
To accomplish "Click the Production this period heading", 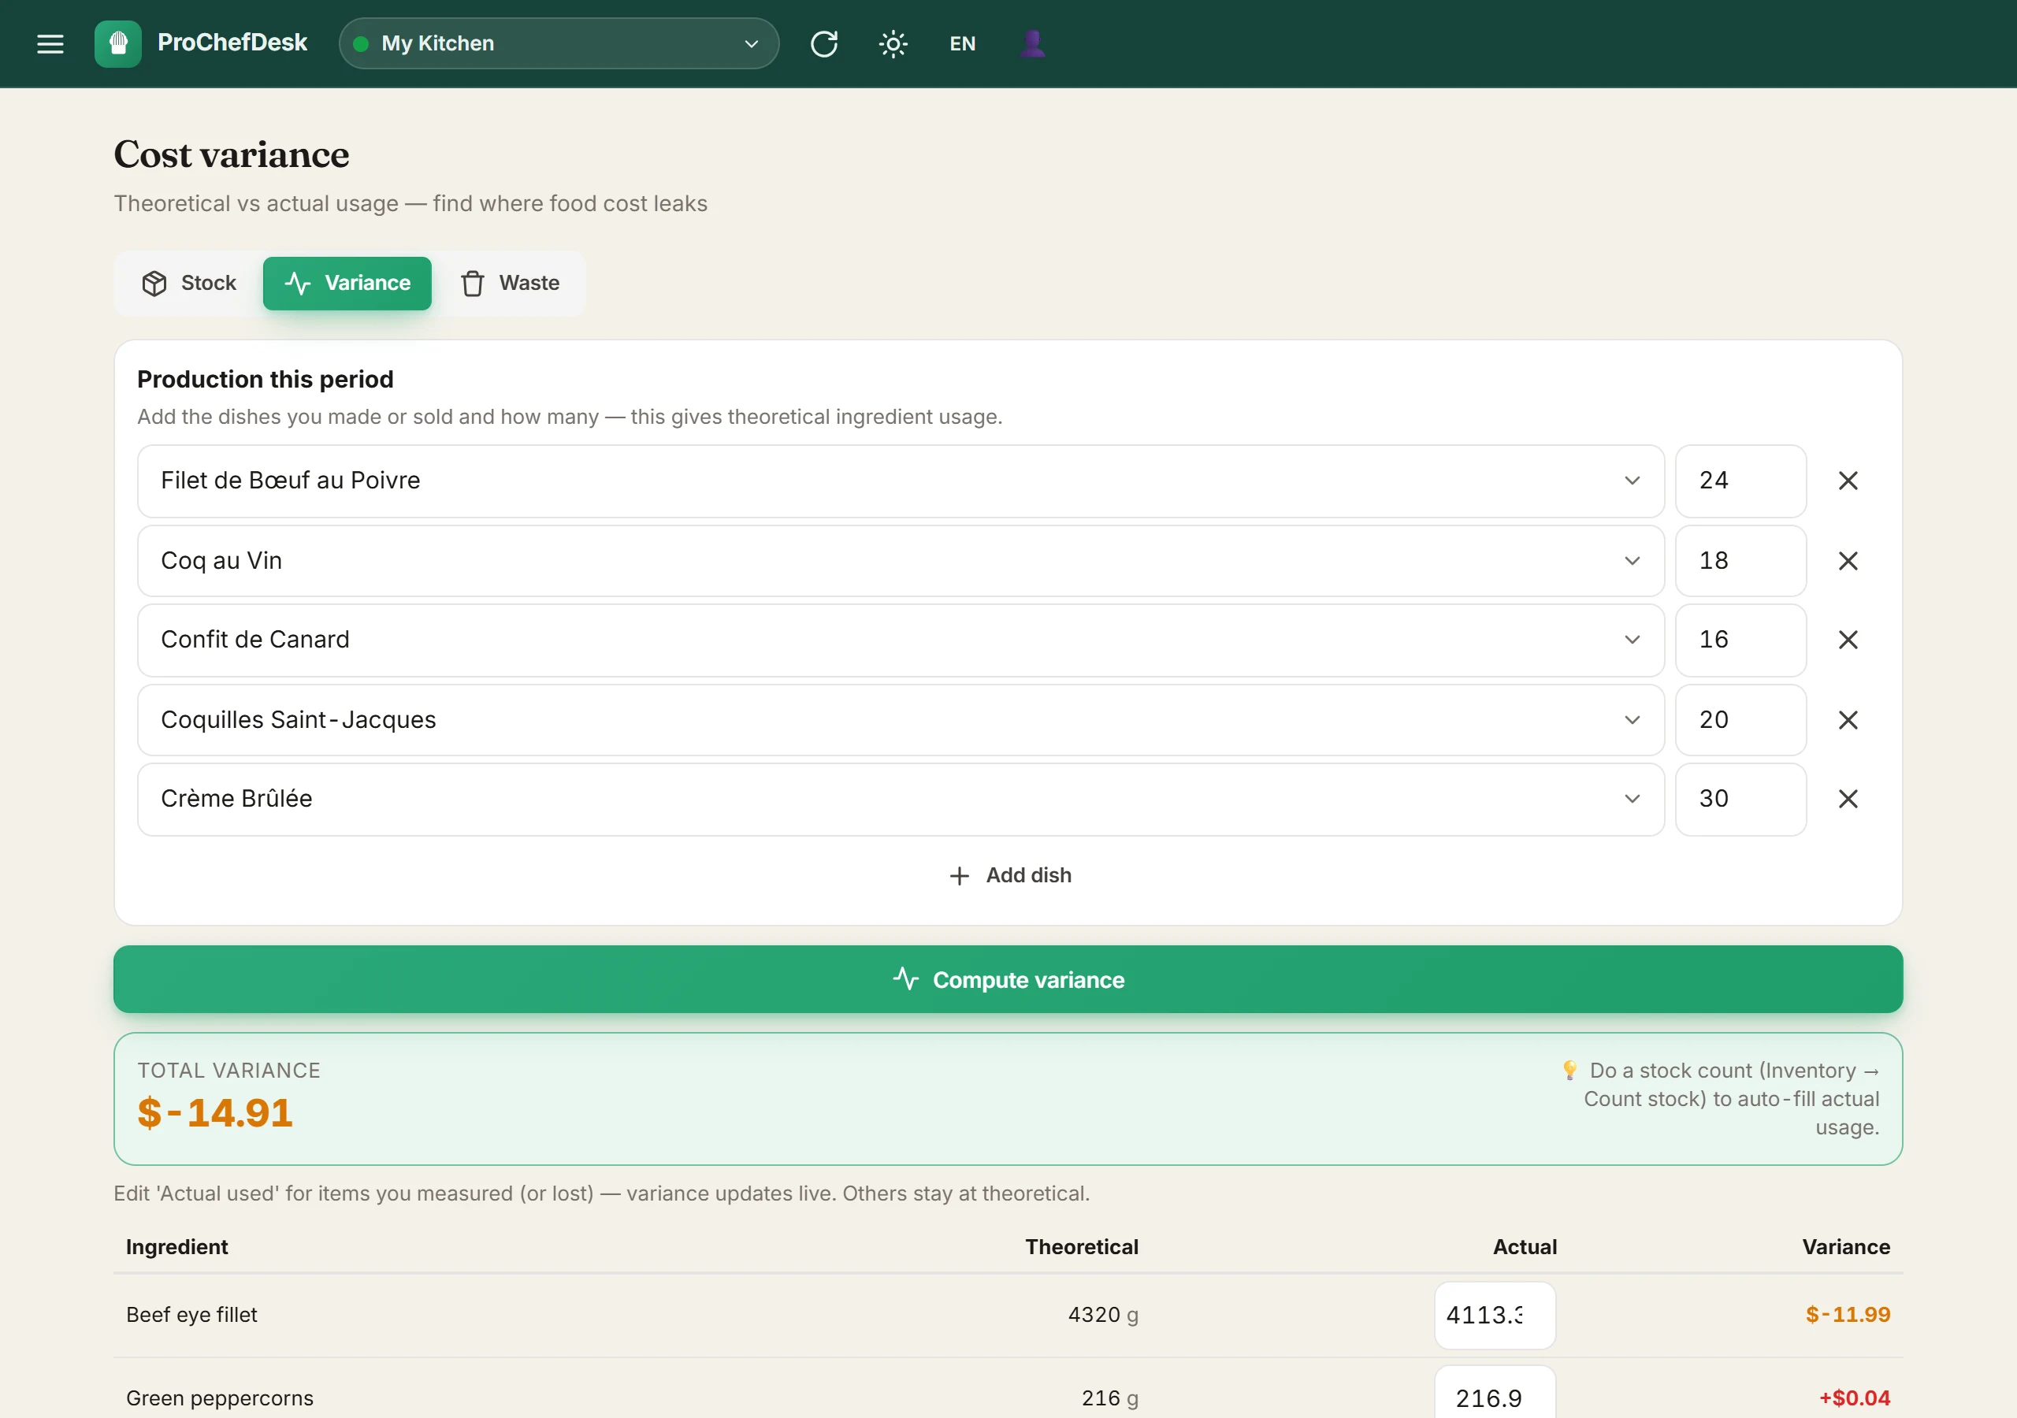I will (x=266, y=380).
